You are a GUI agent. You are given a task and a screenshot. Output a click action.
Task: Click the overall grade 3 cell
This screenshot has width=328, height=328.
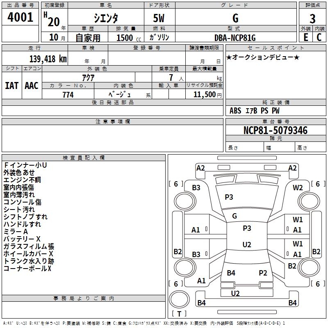click(312, 17)
